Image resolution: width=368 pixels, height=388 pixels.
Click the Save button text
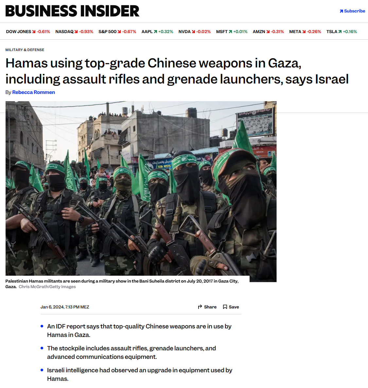[x=234, y=307]
